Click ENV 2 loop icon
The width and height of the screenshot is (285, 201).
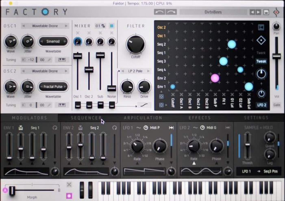coord(114,128)
